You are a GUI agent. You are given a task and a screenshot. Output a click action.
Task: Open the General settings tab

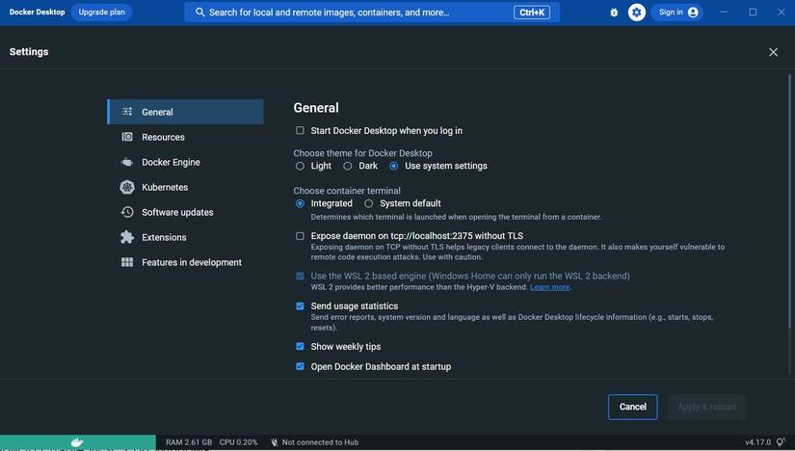(x=185, y=112)
